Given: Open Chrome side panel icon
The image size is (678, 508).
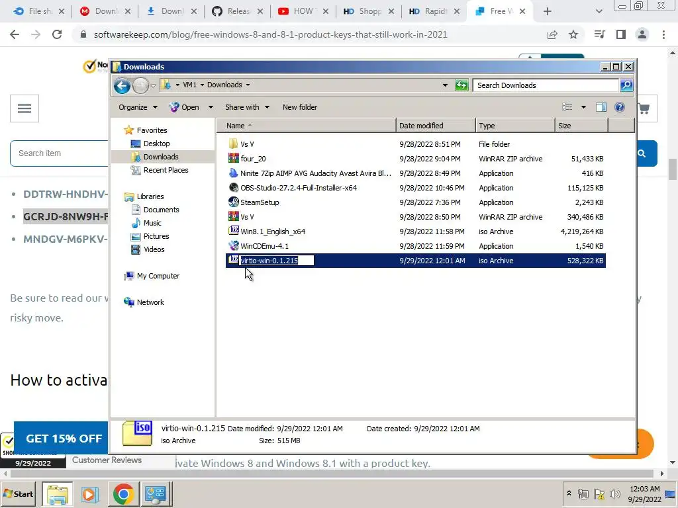Looking at the screenshot, I should point(621,34).
